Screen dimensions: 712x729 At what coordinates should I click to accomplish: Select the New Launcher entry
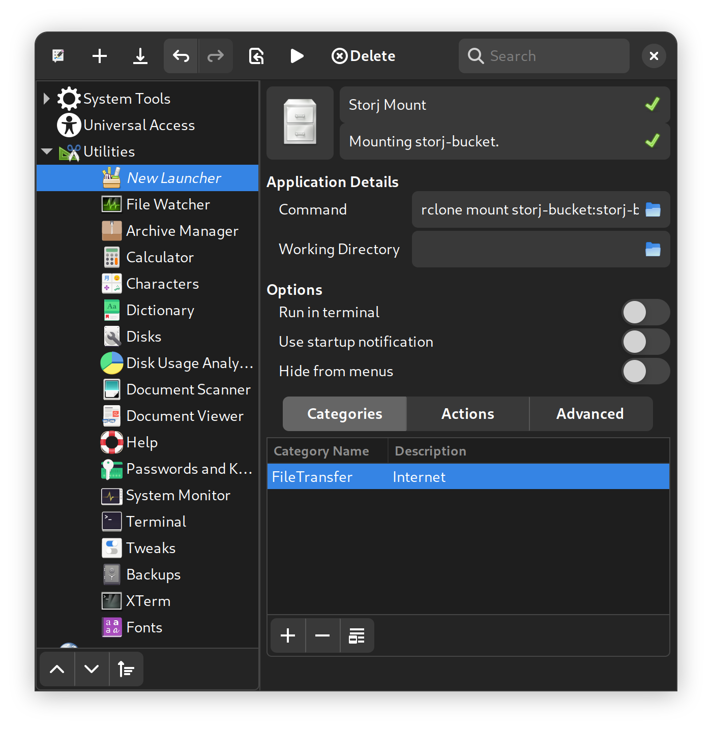click(x=147, y=178)
